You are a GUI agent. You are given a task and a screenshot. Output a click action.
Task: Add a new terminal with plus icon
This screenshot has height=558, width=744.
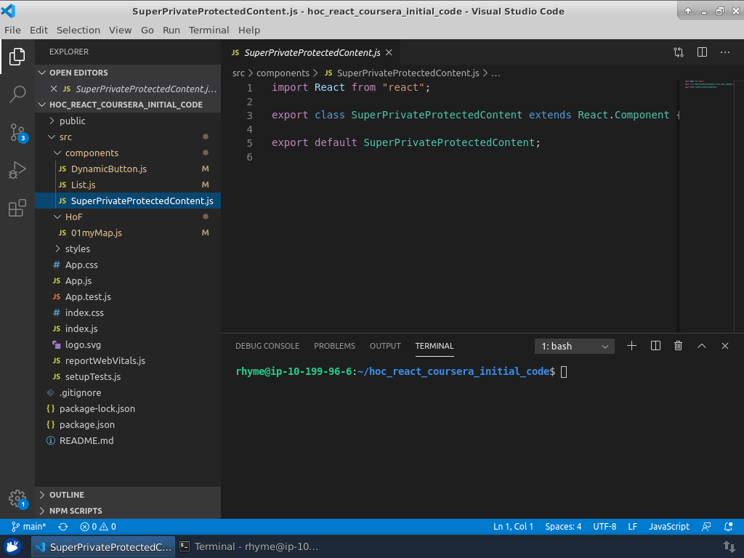pos(631,347)
